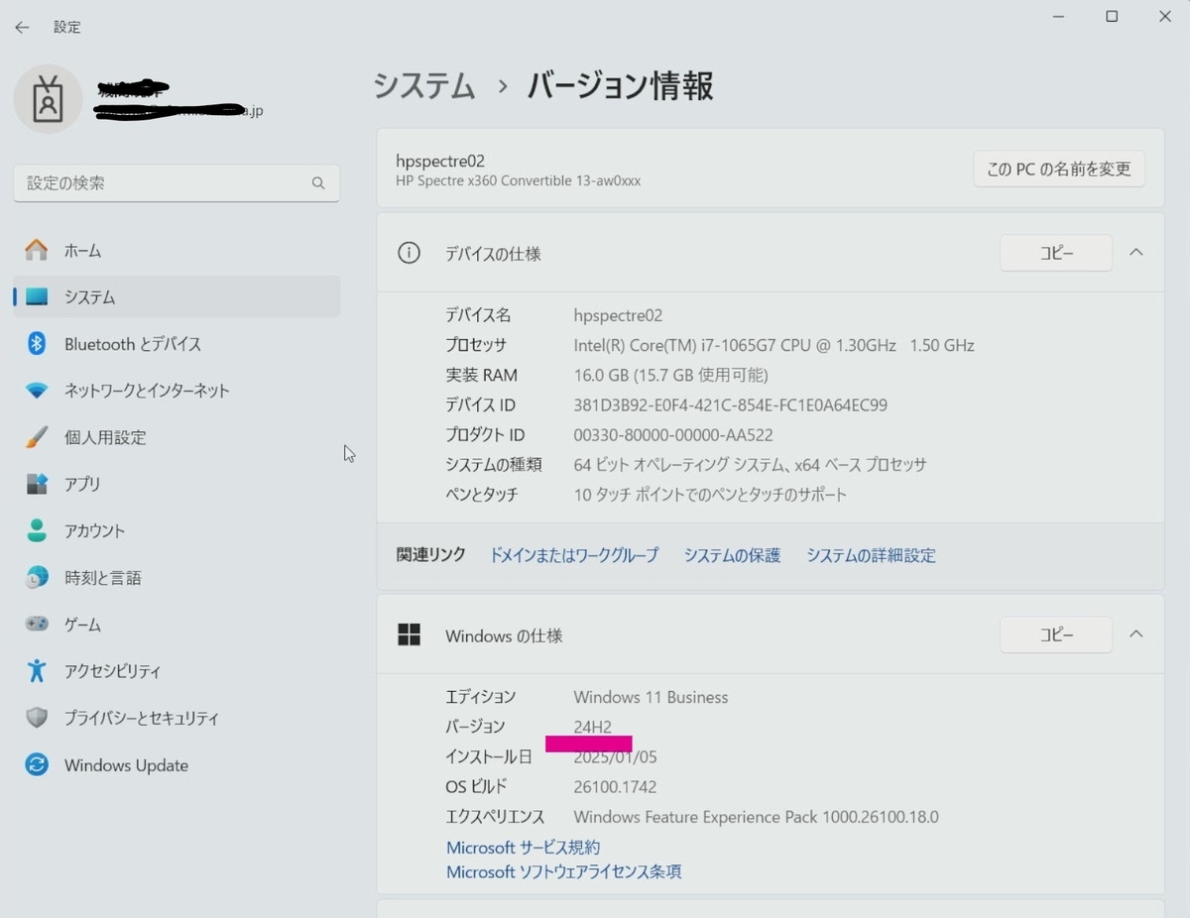Go to 個人用設定 page
1190x918 pixels.
[177, 437]
